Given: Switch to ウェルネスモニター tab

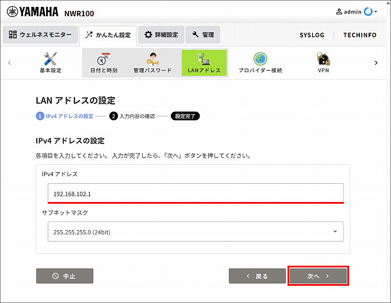Looking at the screenshot, I should click(x=40, y=34).
